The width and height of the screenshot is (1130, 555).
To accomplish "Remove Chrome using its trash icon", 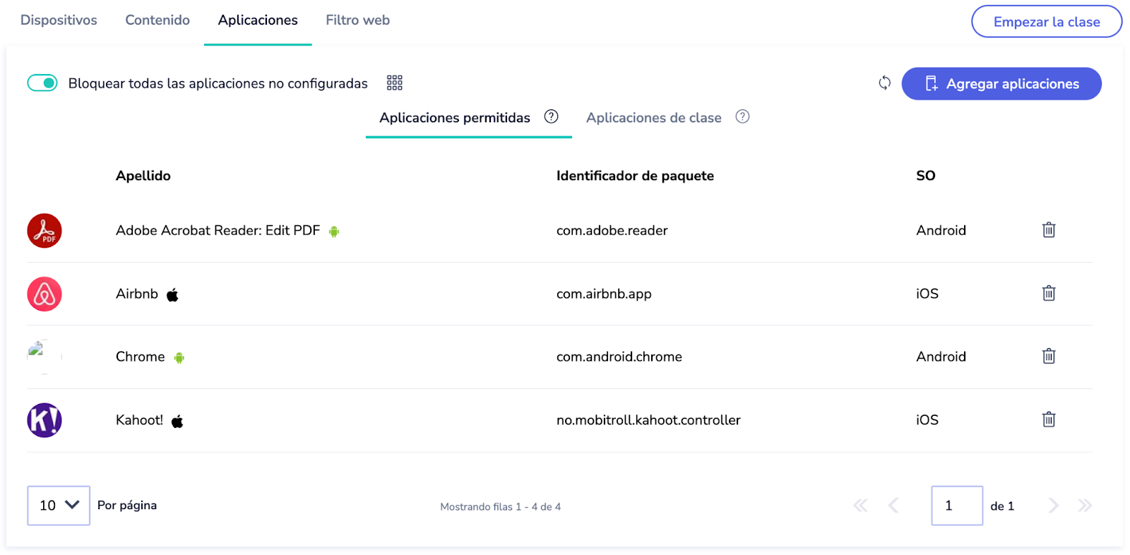I will click(x=1049, y=356).
